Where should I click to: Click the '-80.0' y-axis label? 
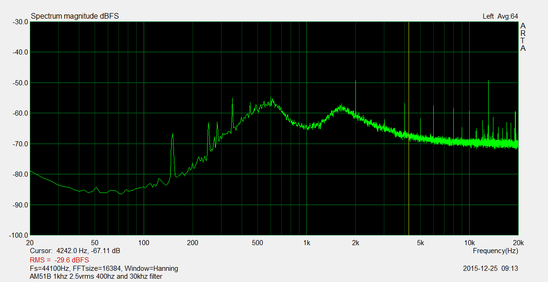(x=20, y=174)
